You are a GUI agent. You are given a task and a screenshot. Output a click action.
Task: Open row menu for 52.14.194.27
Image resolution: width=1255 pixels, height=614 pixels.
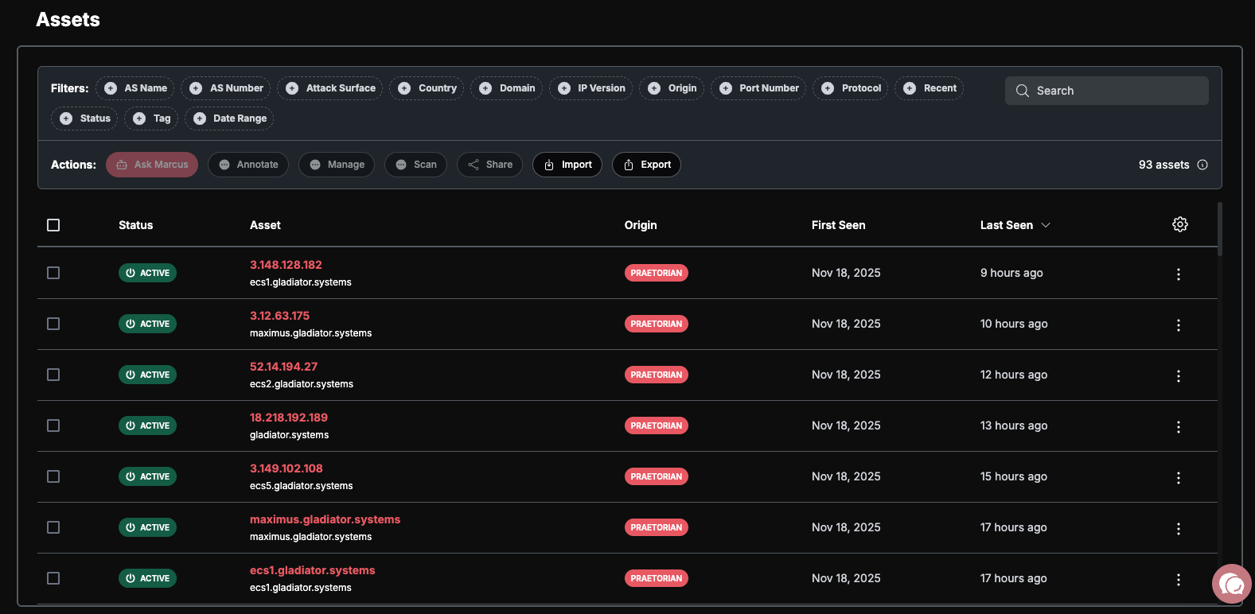[x=1179, y=376]
